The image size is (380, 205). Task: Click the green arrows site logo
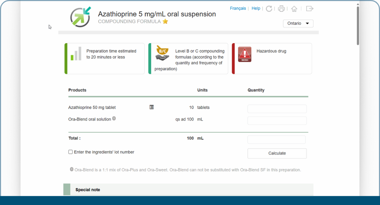(80, 17)
